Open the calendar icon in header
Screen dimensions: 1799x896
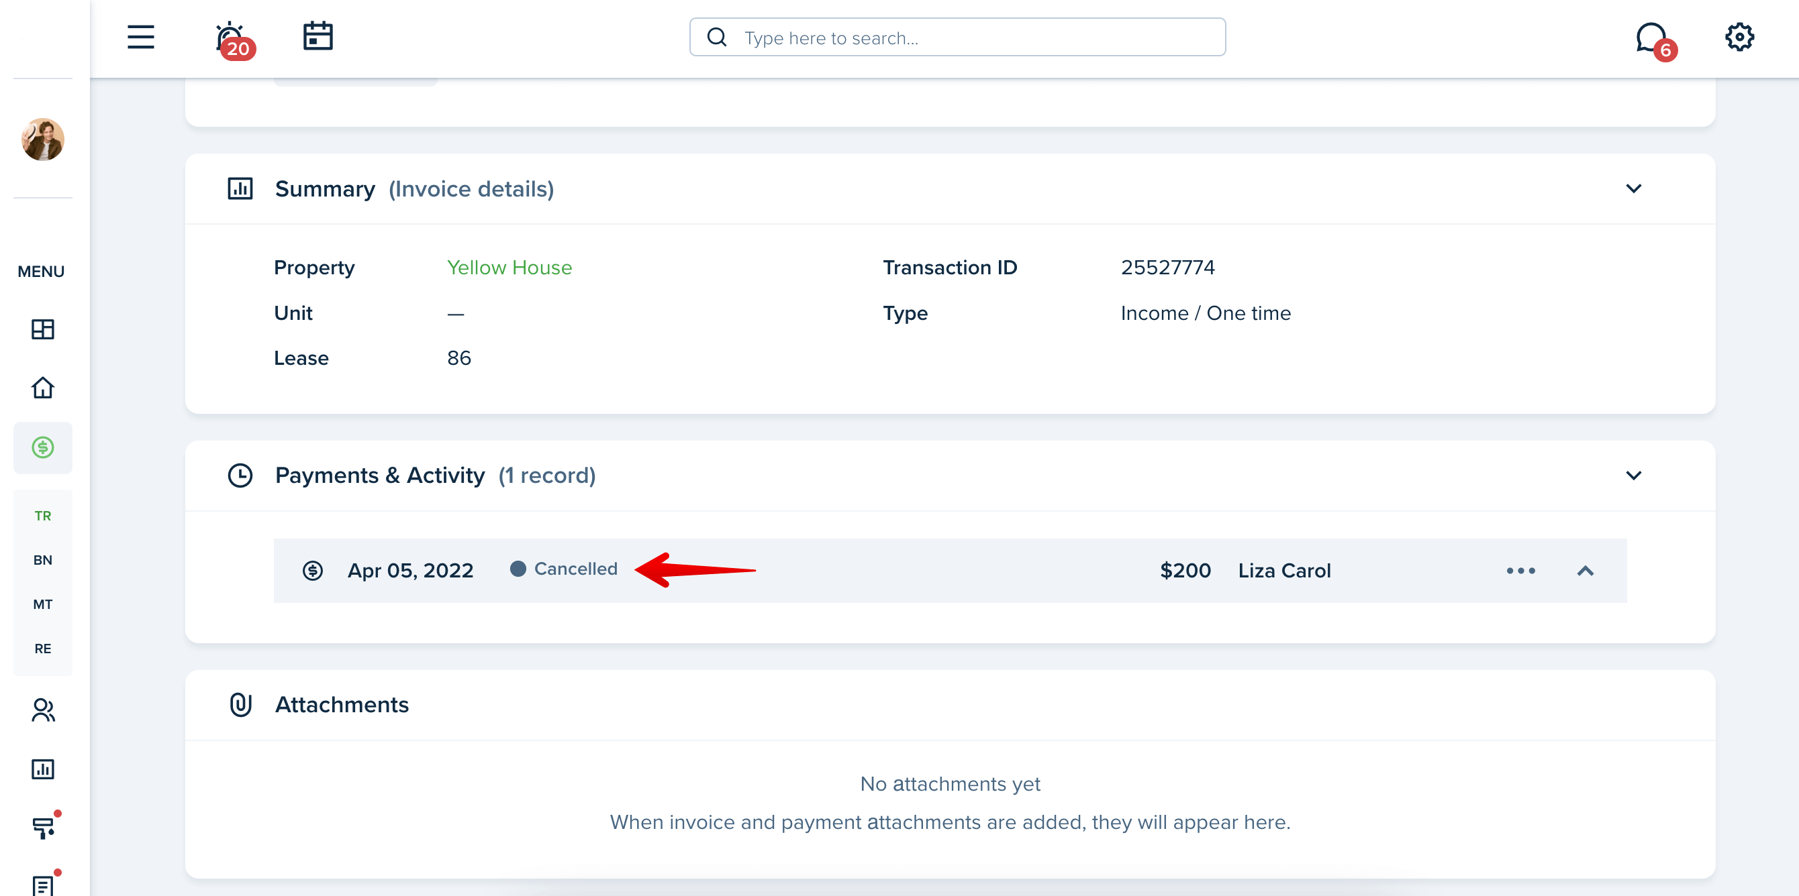point(318,36)
